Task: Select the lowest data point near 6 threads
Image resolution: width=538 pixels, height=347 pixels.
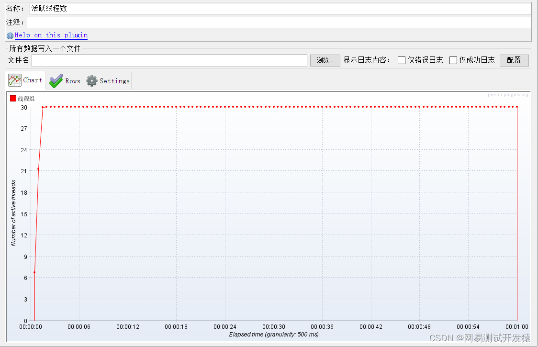Action: click(34, 272)
